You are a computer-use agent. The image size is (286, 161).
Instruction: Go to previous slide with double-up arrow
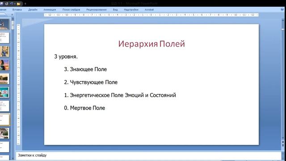pyautogui.click(x=283, y=142)
